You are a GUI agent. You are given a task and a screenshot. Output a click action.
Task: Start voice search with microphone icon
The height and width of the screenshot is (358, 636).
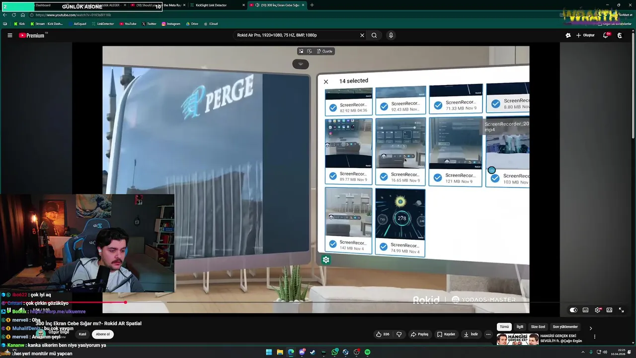coord(391,35)
